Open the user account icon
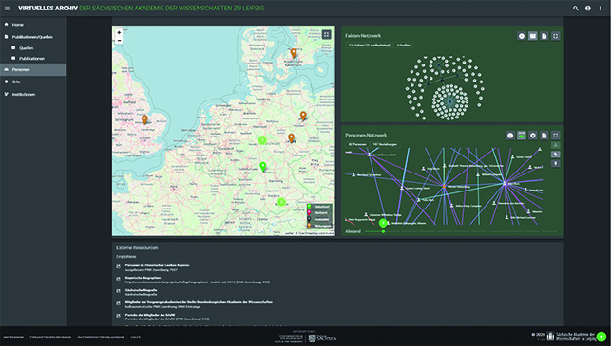The height and width of the screenshot is (346, 611). [x=587, y=9]
